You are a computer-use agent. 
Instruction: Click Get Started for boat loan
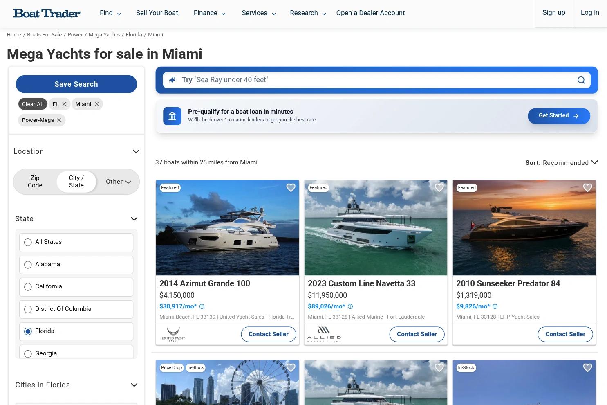point(559,116)
